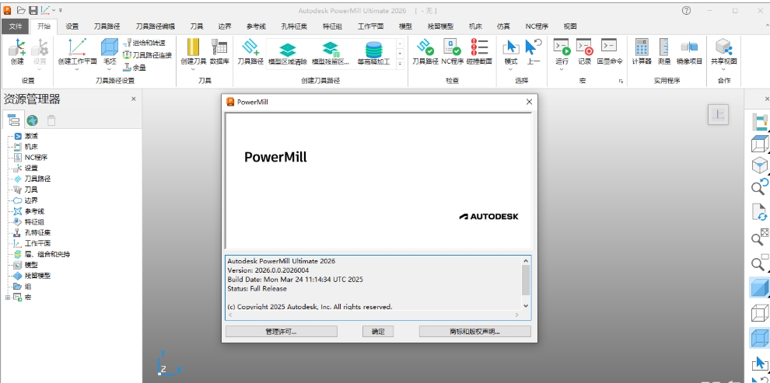Click the zoom-to-fit magnifier icon in view toolbar
This screenshot has width=770, height=383.
[x=759, y=239]
